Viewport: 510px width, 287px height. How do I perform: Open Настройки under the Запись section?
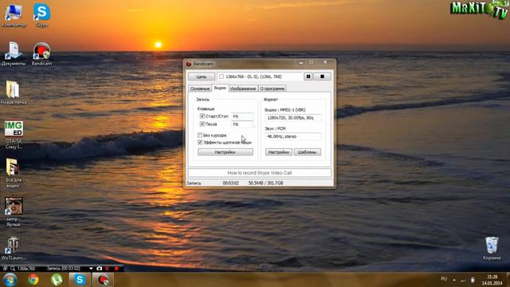coord(225,152)
